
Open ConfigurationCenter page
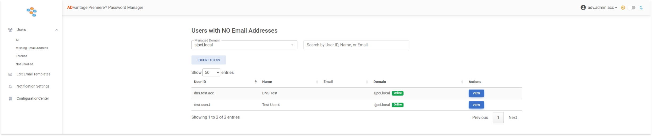click(33, 99)
